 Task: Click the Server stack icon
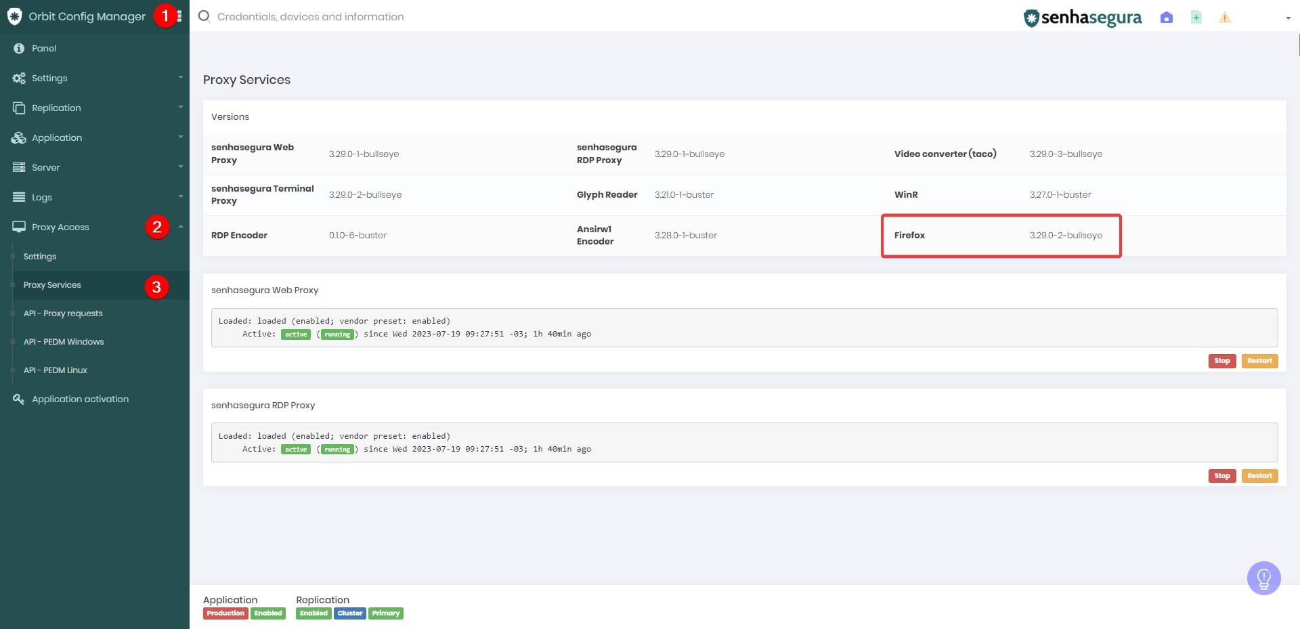[x=19, y=167]
